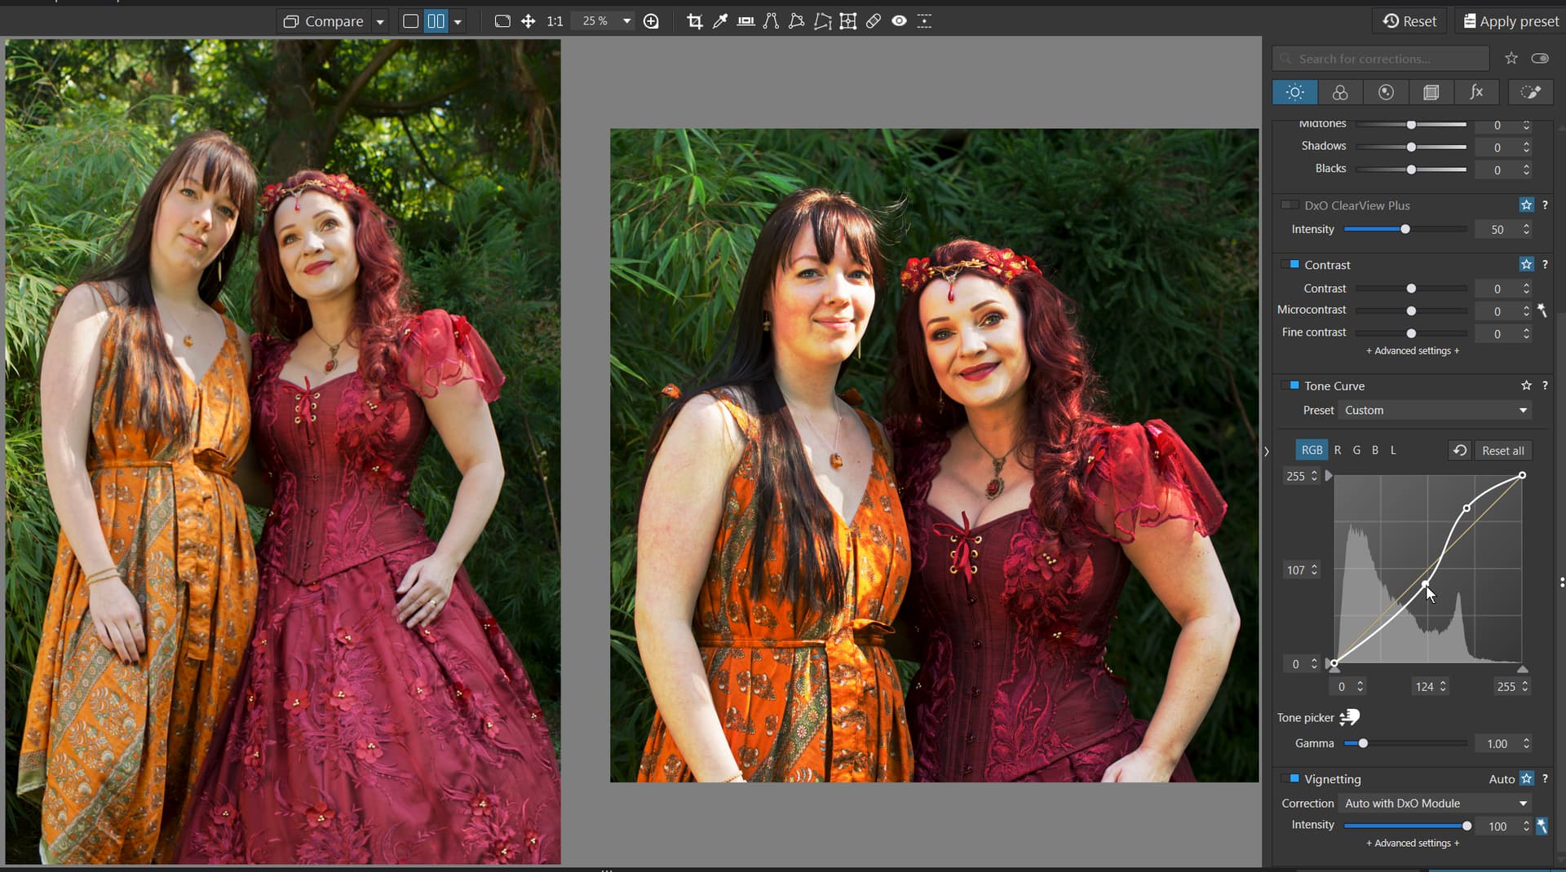The height and width of the screenshot is (872, 1566).
Task: Switch to the Color palette tab
Action: tap(1340, 92)
